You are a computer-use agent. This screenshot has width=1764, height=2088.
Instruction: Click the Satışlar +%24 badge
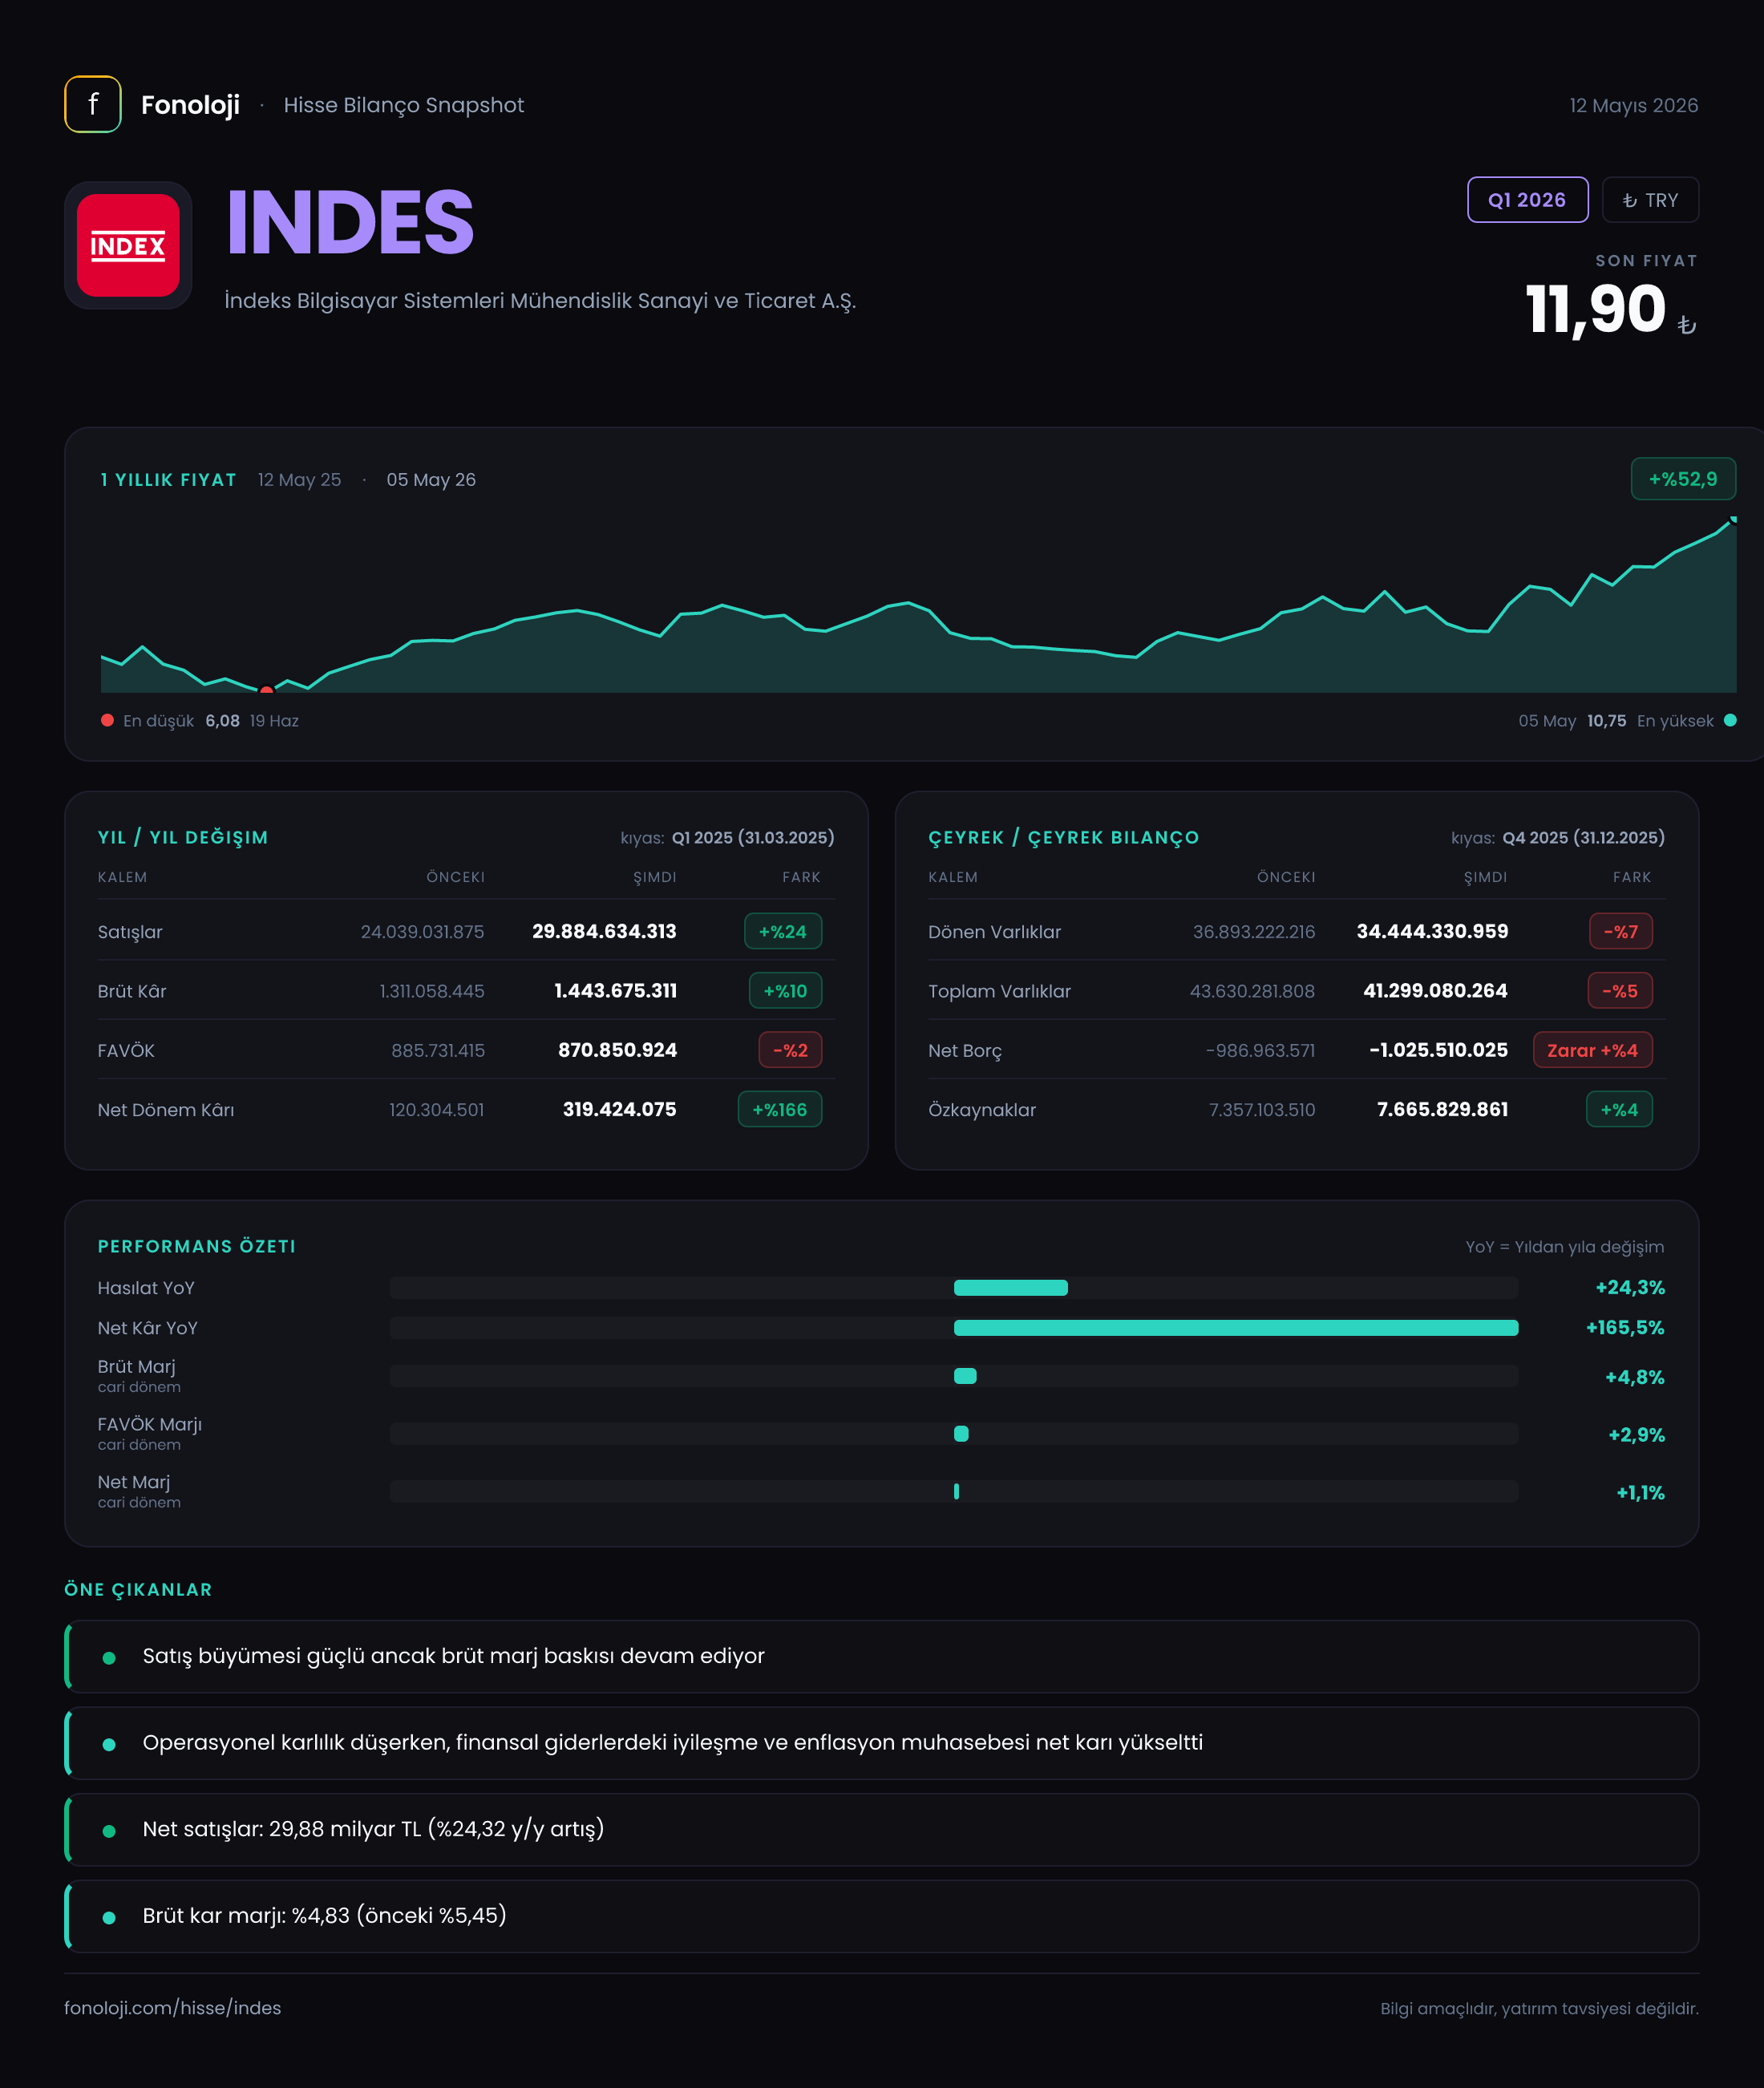(783, 931)
